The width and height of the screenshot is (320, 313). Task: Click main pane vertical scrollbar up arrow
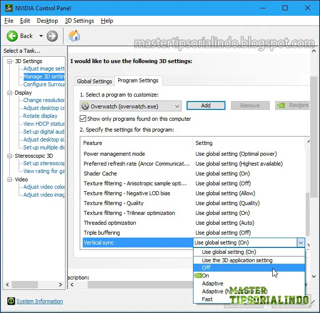(x=314, y=51)
